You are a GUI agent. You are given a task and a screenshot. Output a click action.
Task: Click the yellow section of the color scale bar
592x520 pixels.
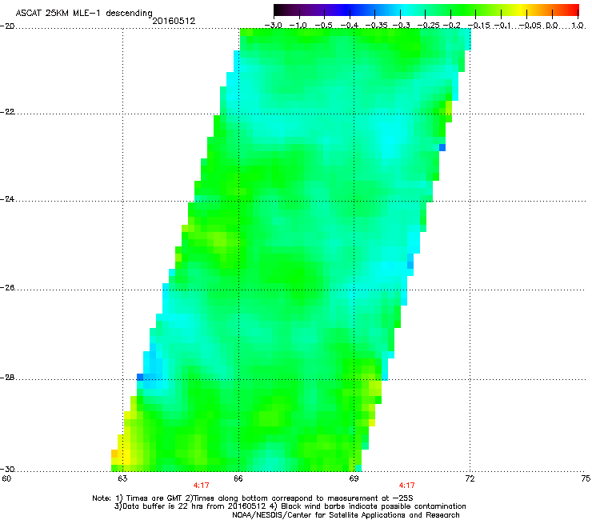[x=521, y=10]
